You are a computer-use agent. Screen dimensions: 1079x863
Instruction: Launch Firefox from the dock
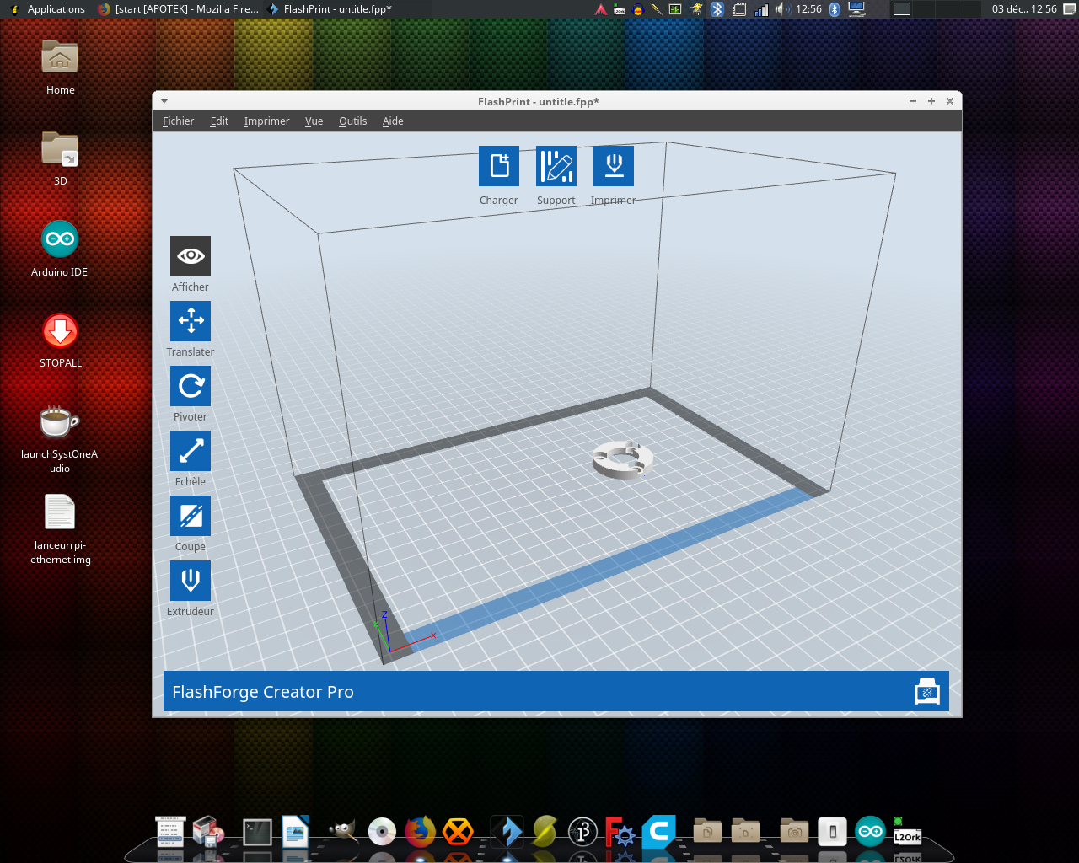[x=419, y=832]
